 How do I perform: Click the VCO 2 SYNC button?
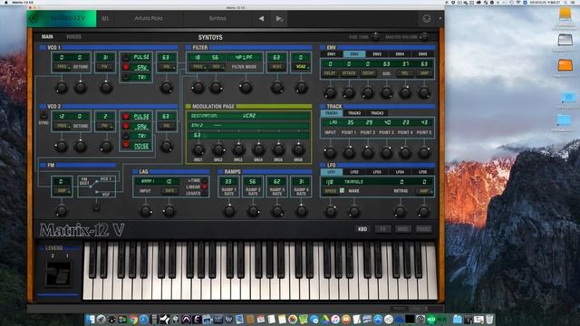coord(43,116)
